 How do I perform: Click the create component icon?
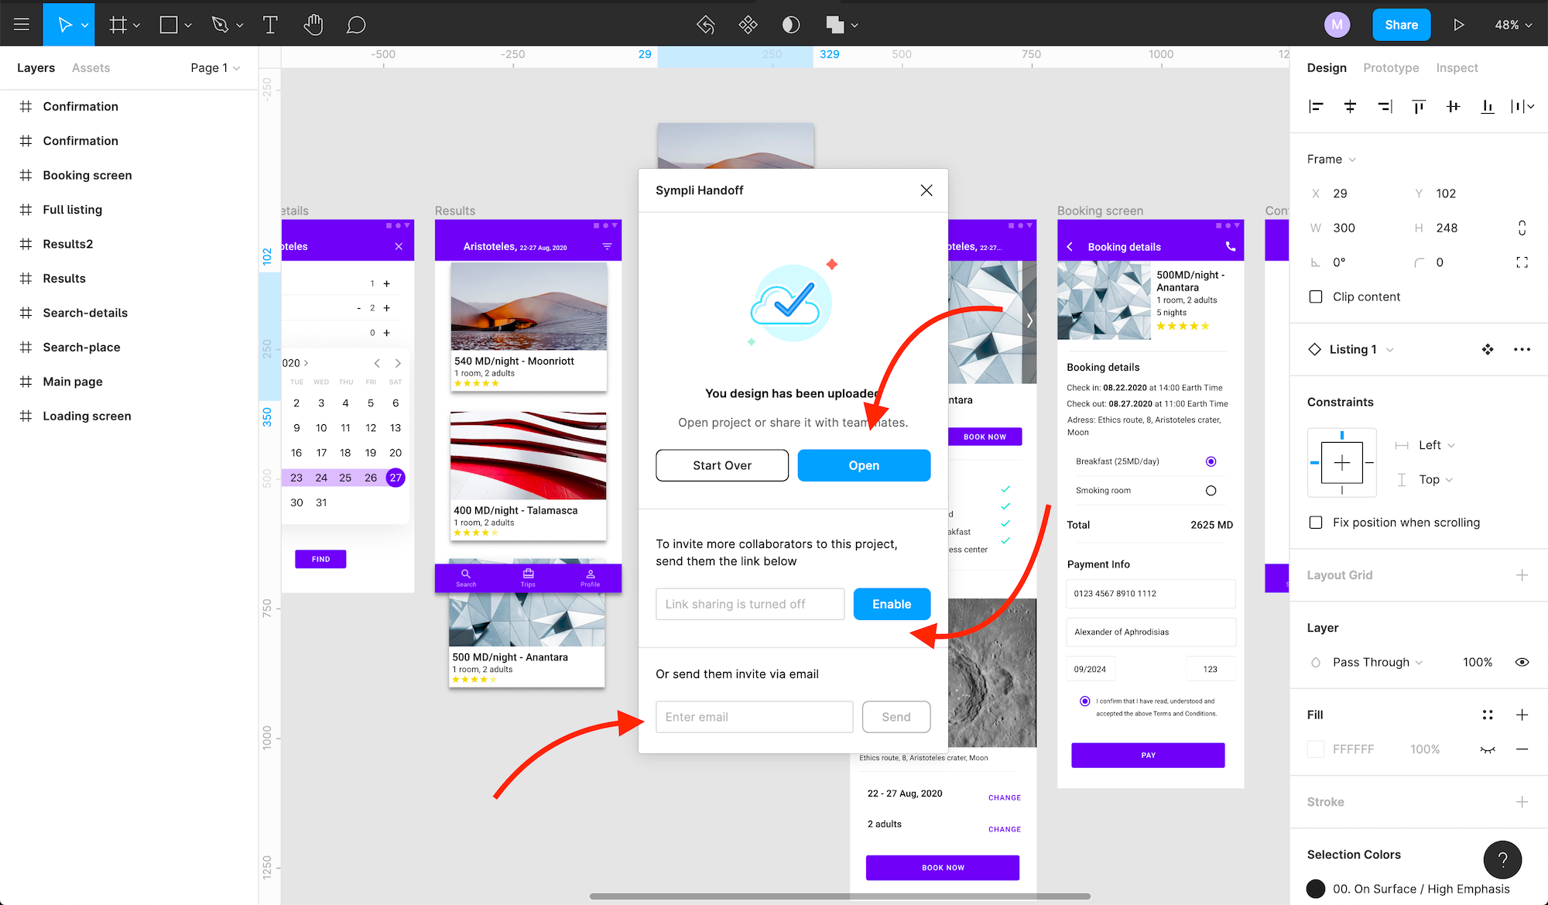tap(748, 25)
